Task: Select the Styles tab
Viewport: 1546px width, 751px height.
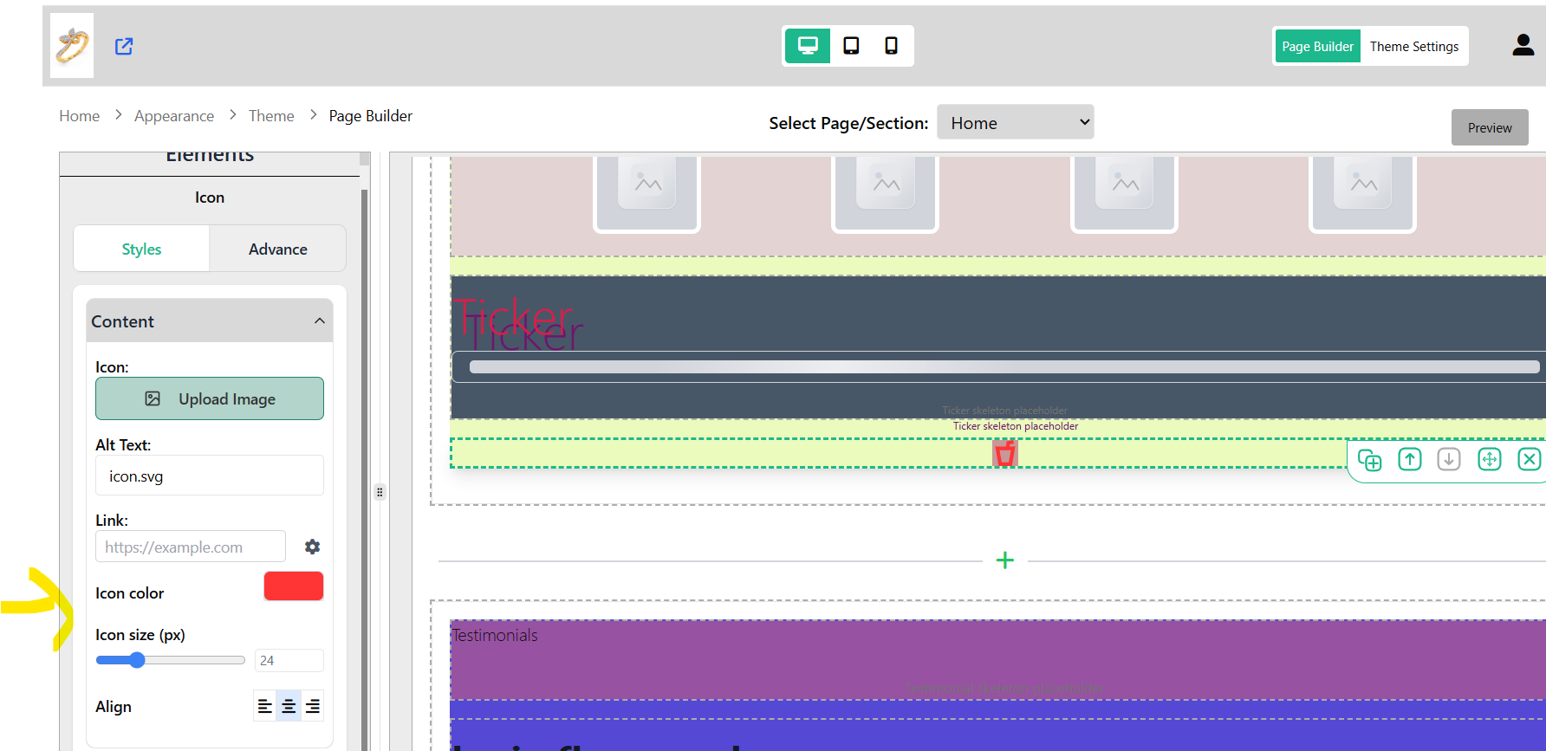Action: (141, 249)
